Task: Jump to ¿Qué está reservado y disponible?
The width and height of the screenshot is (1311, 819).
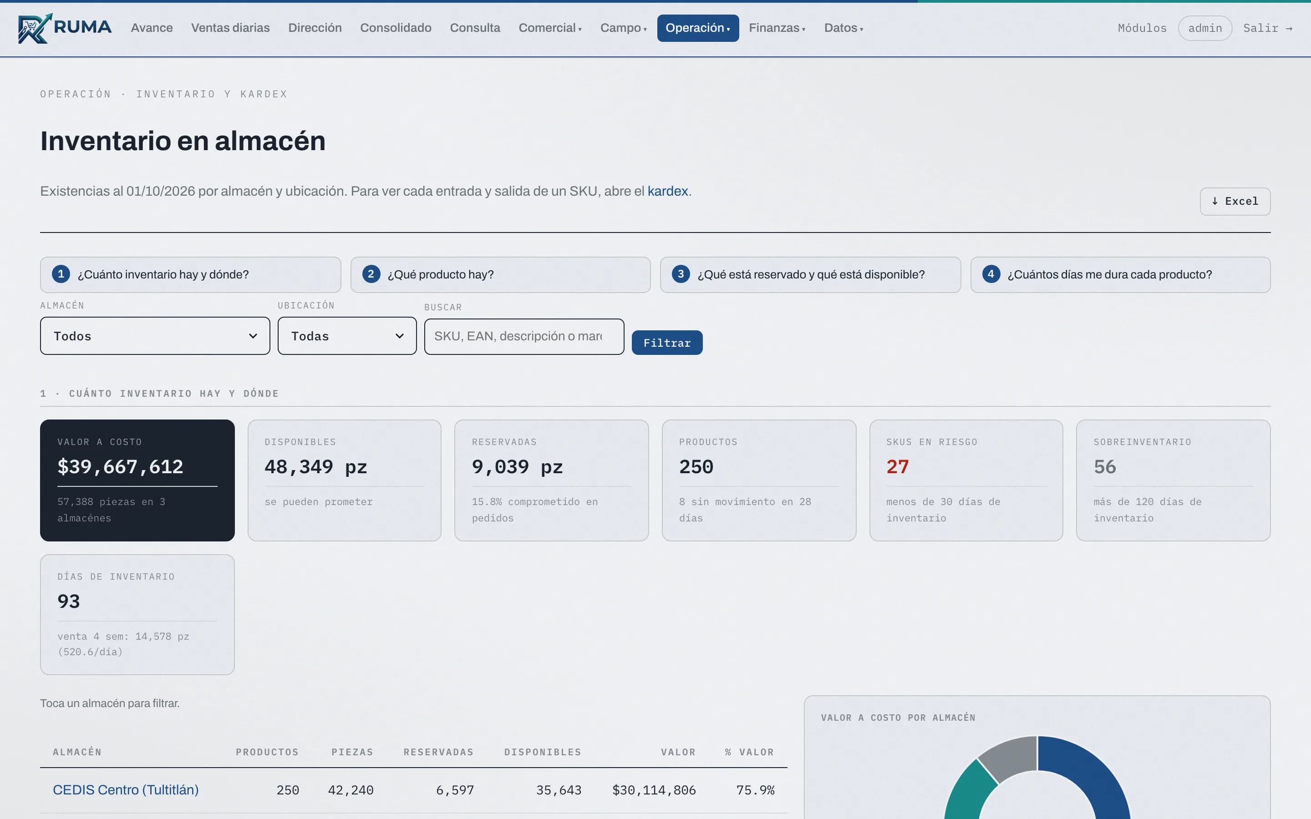Action: point(810,275)
